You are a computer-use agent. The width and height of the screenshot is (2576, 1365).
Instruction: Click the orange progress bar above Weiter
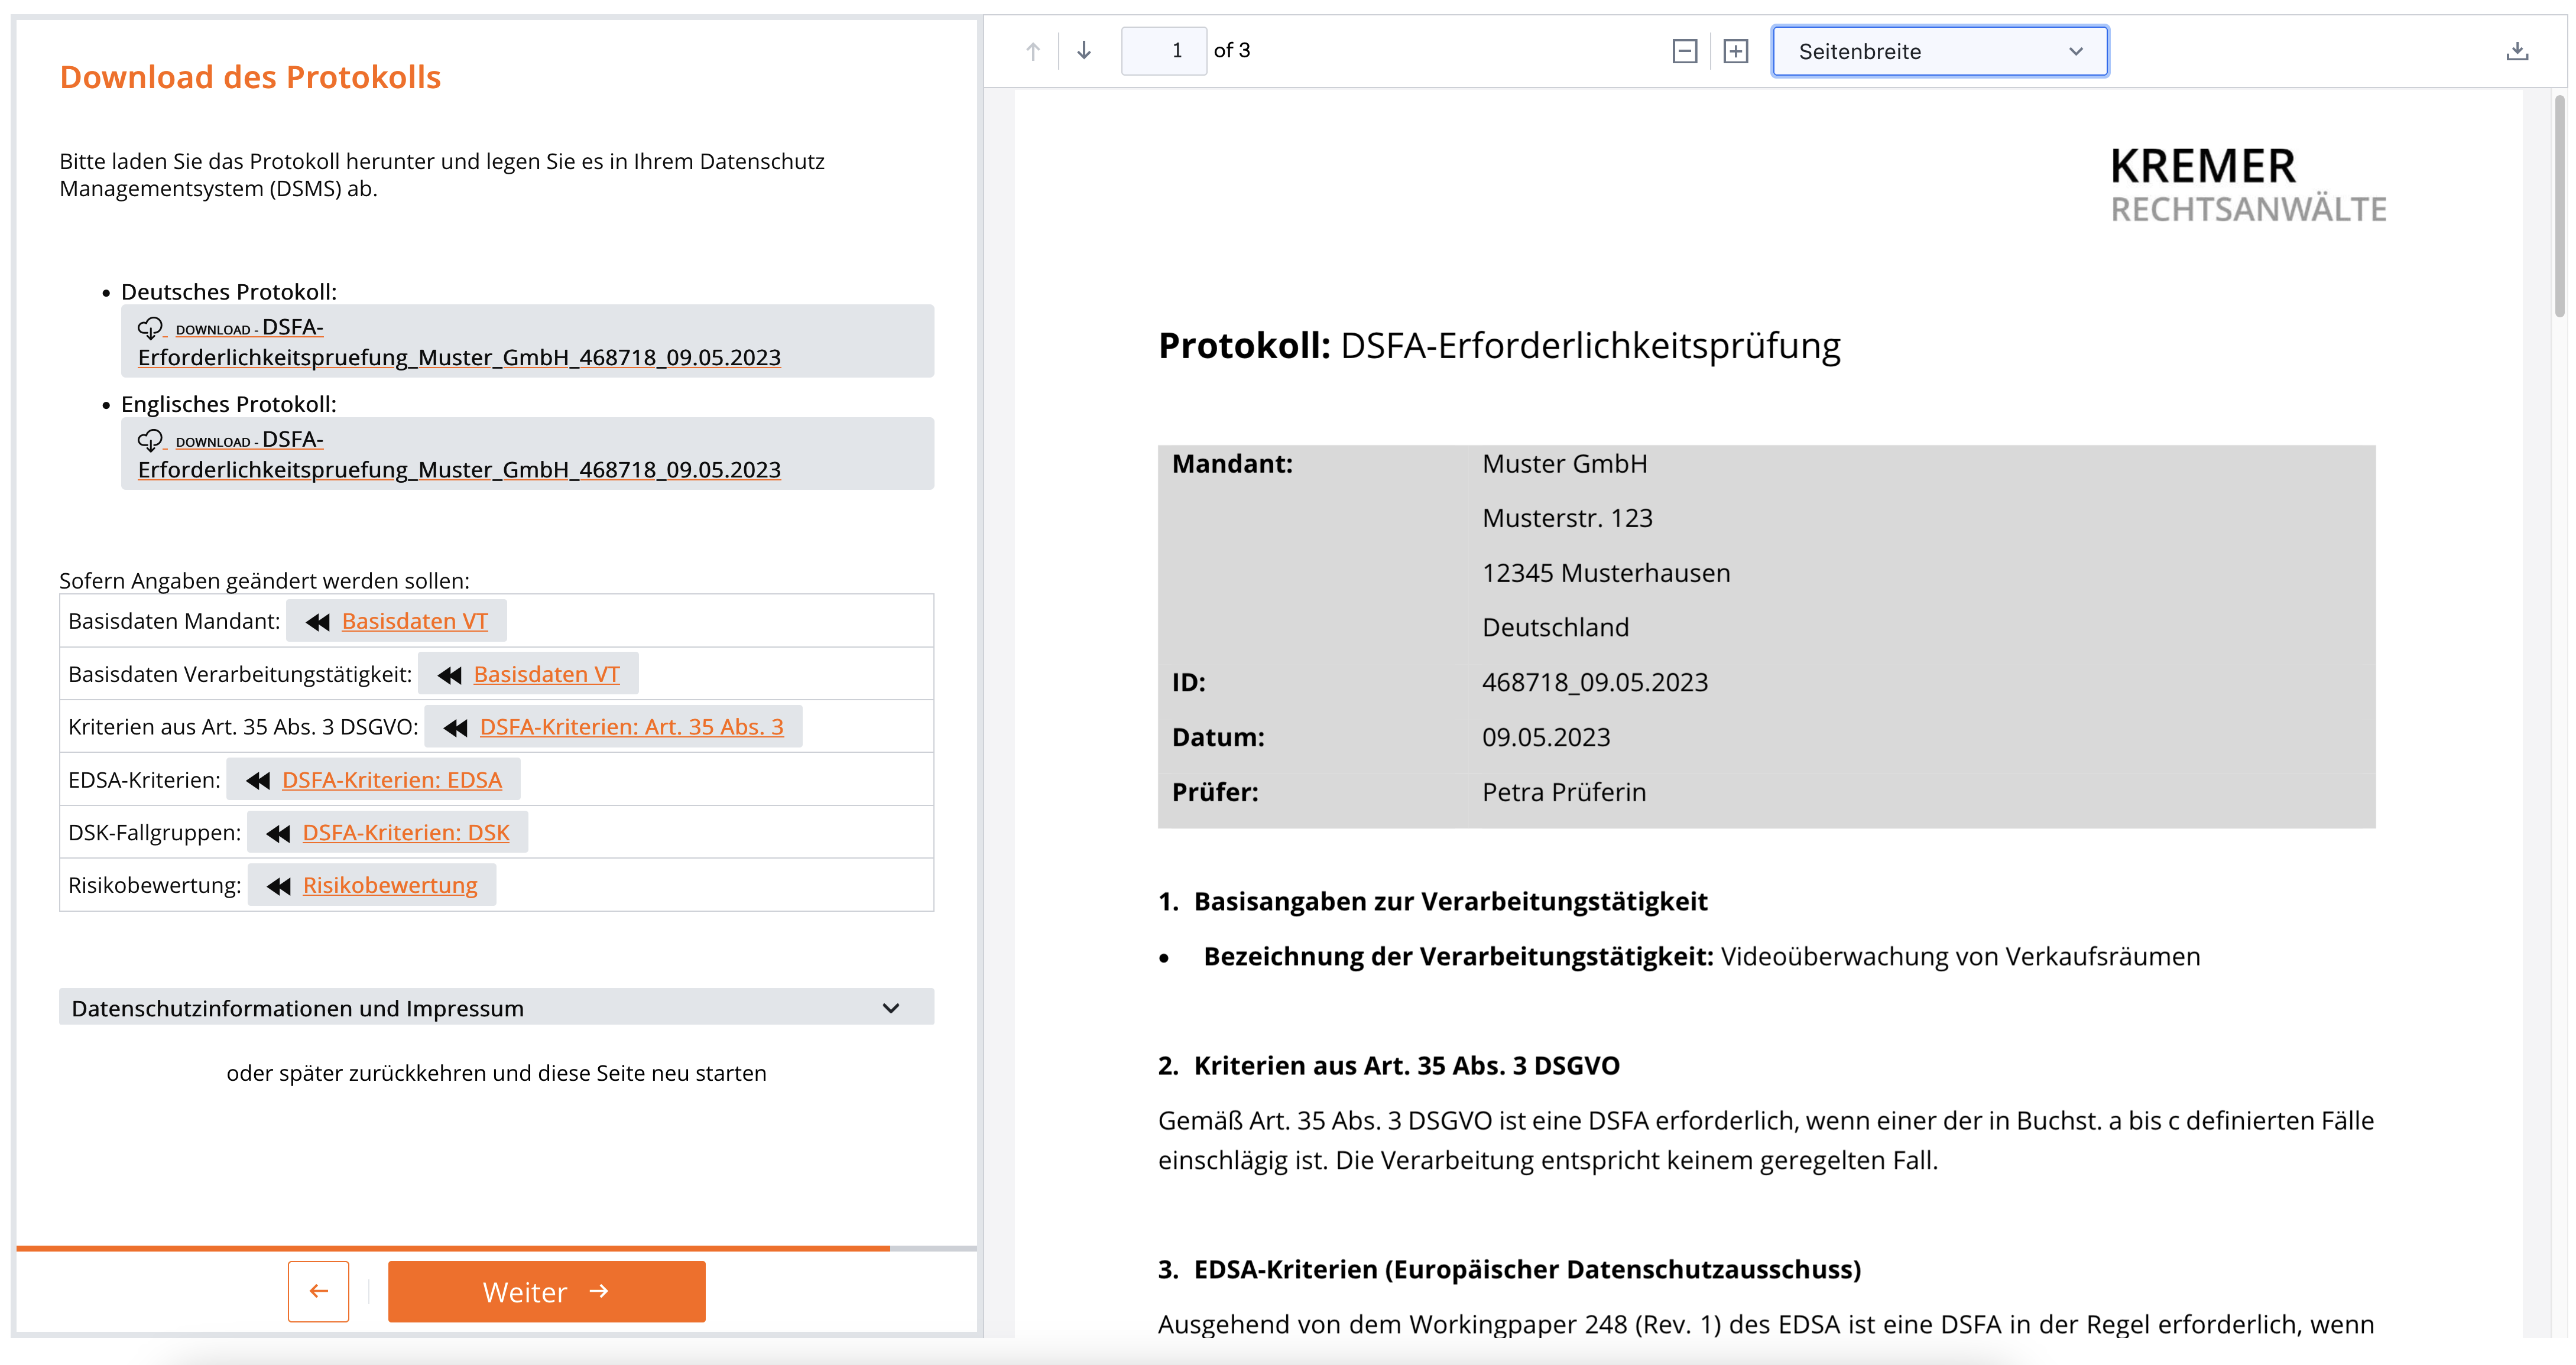coord(452,1248)
